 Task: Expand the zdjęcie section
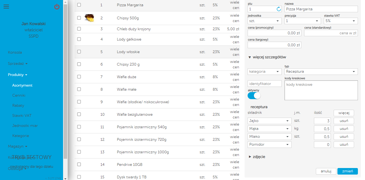257,157
